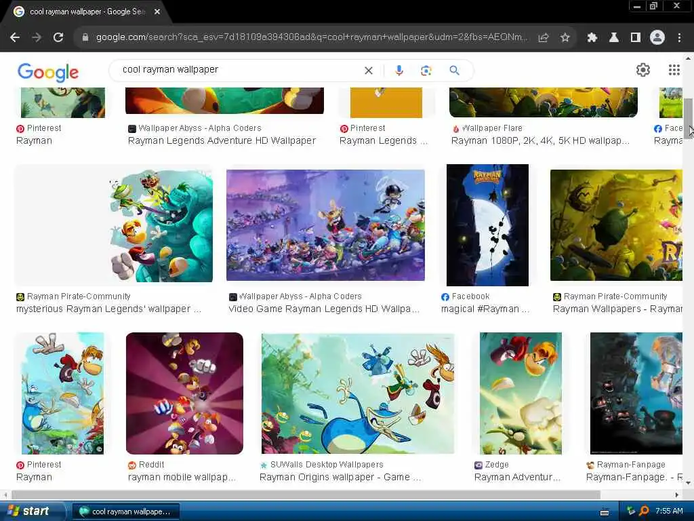Click the Google logo
The width and height of the screenshot is (694, 521).
click(x=48, y=72)
